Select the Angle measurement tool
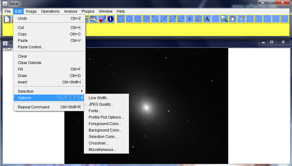This screenshot has height=166, width=292. click(181, 19)
